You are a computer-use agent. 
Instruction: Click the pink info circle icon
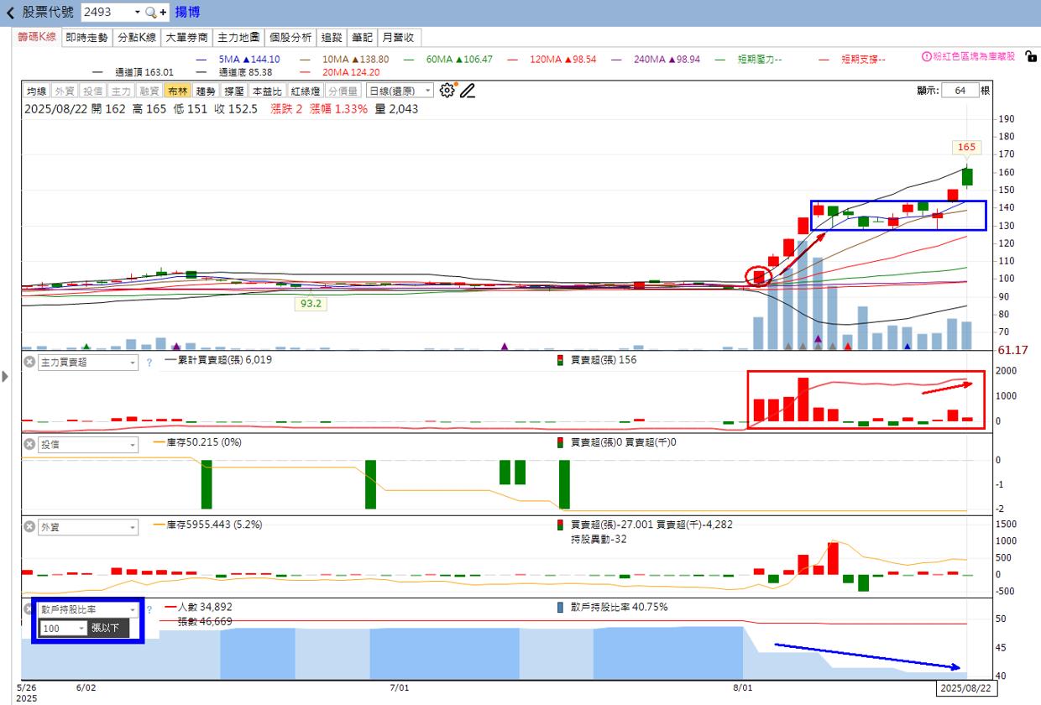click(x=927, y=57)
